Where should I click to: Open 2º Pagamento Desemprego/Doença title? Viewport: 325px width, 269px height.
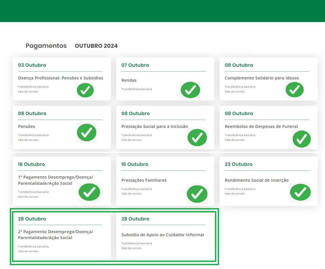coord(55,234)
